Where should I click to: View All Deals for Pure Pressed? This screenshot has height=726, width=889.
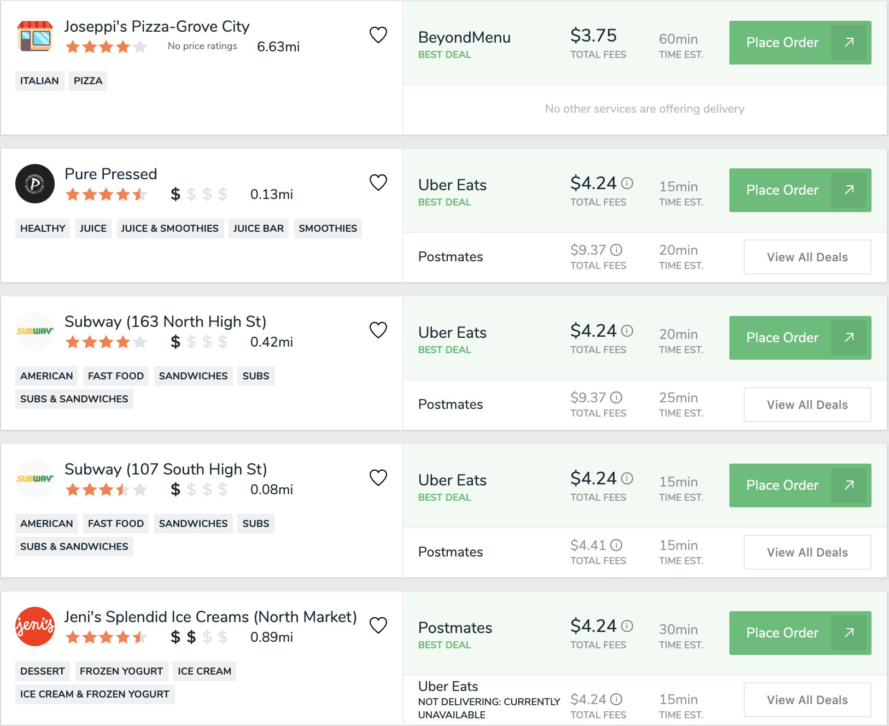point(808,257)
